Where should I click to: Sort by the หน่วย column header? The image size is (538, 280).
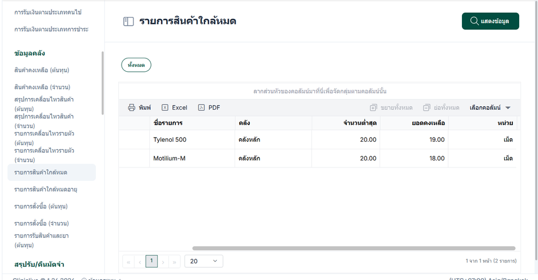tap(482, 123)
